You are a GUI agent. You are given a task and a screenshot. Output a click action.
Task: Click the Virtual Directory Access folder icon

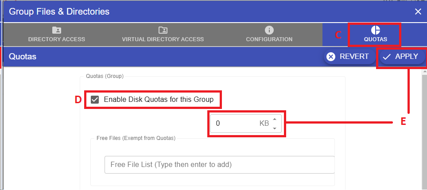(x=163, y=30)
